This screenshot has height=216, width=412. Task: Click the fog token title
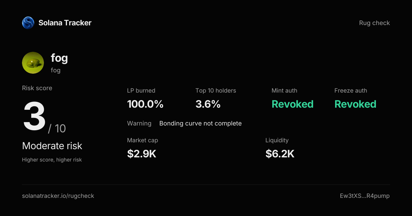tap(59, 58)
